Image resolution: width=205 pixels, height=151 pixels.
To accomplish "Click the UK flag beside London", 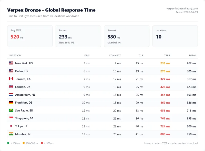I will (x=11, y=86).
